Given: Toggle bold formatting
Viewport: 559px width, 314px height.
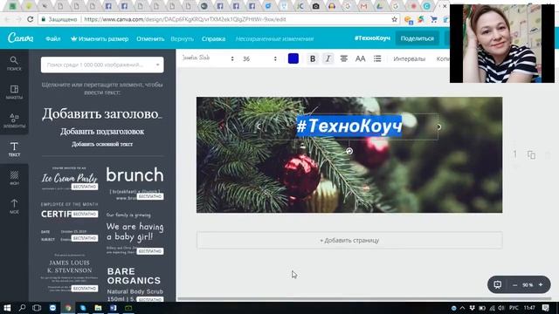Looking at the screenshot, I should pyautogui.click(x=313, y=58).
